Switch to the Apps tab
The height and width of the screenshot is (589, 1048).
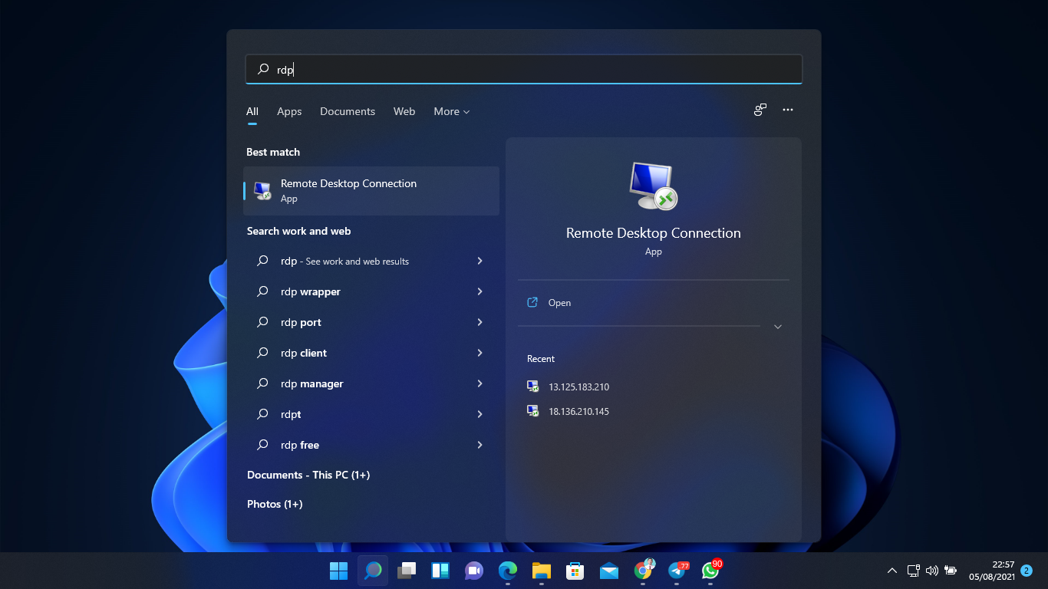pos(289,111)
